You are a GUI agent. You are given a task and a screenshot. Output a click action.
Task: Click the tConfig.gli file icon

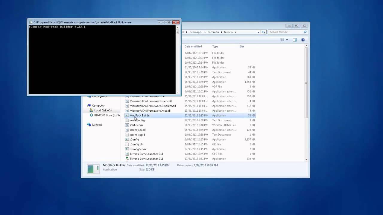point(127,144)
